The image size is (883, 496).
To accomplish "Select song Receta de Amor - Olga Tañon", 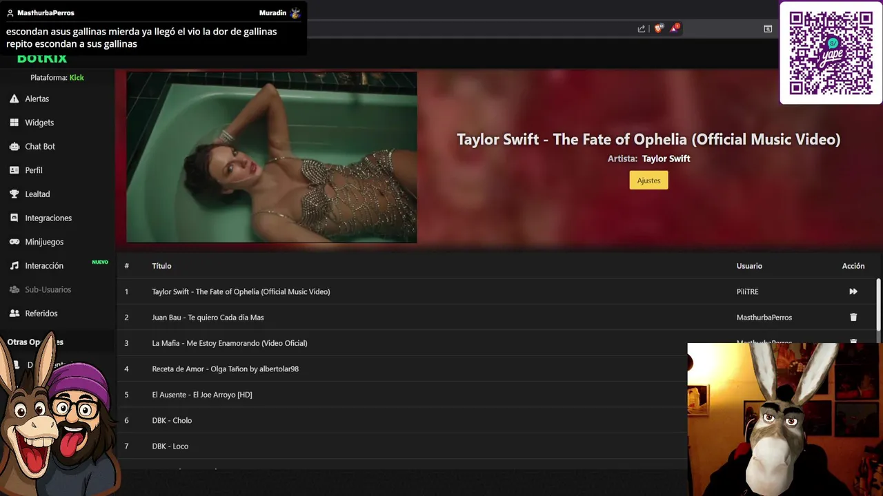I will tap(226, 369).
